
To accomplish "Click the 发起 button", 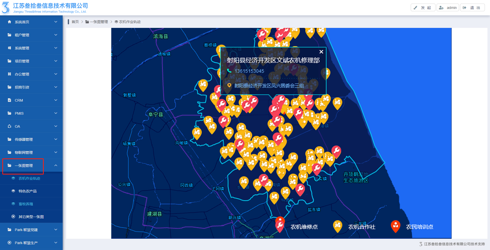I will pyautogui.click(x=423, y=8).
